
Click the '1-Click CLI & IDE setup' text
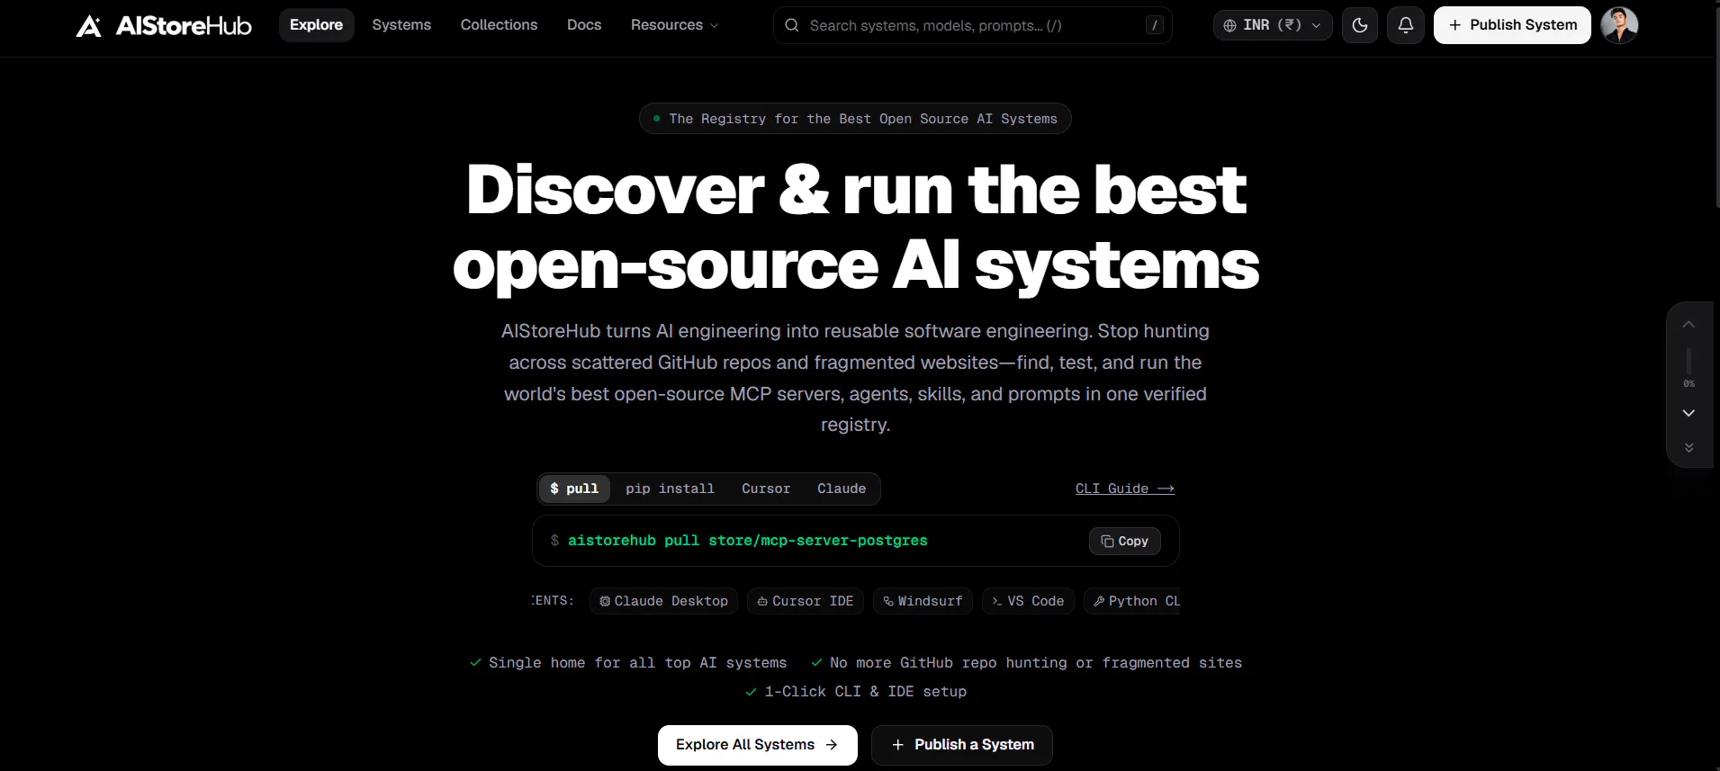click(866, 691)
